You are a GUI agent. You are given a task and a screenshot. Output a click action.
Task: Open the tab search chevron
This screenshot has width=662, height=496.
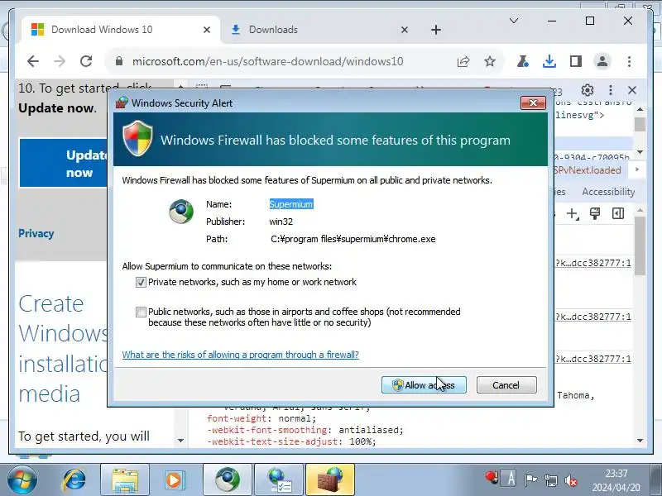tap(514, 21)
